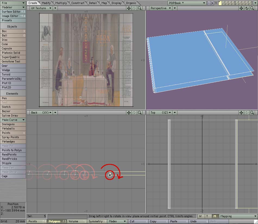Click the Cut button
Viewport: 258px width, 224px height.
138,221
